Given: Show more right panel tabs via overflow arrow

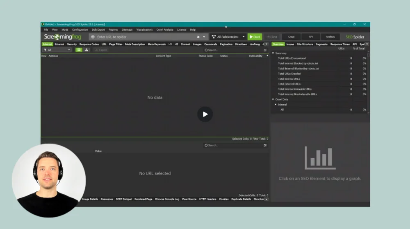Looking at the screenshot, I should click(367, 44).
